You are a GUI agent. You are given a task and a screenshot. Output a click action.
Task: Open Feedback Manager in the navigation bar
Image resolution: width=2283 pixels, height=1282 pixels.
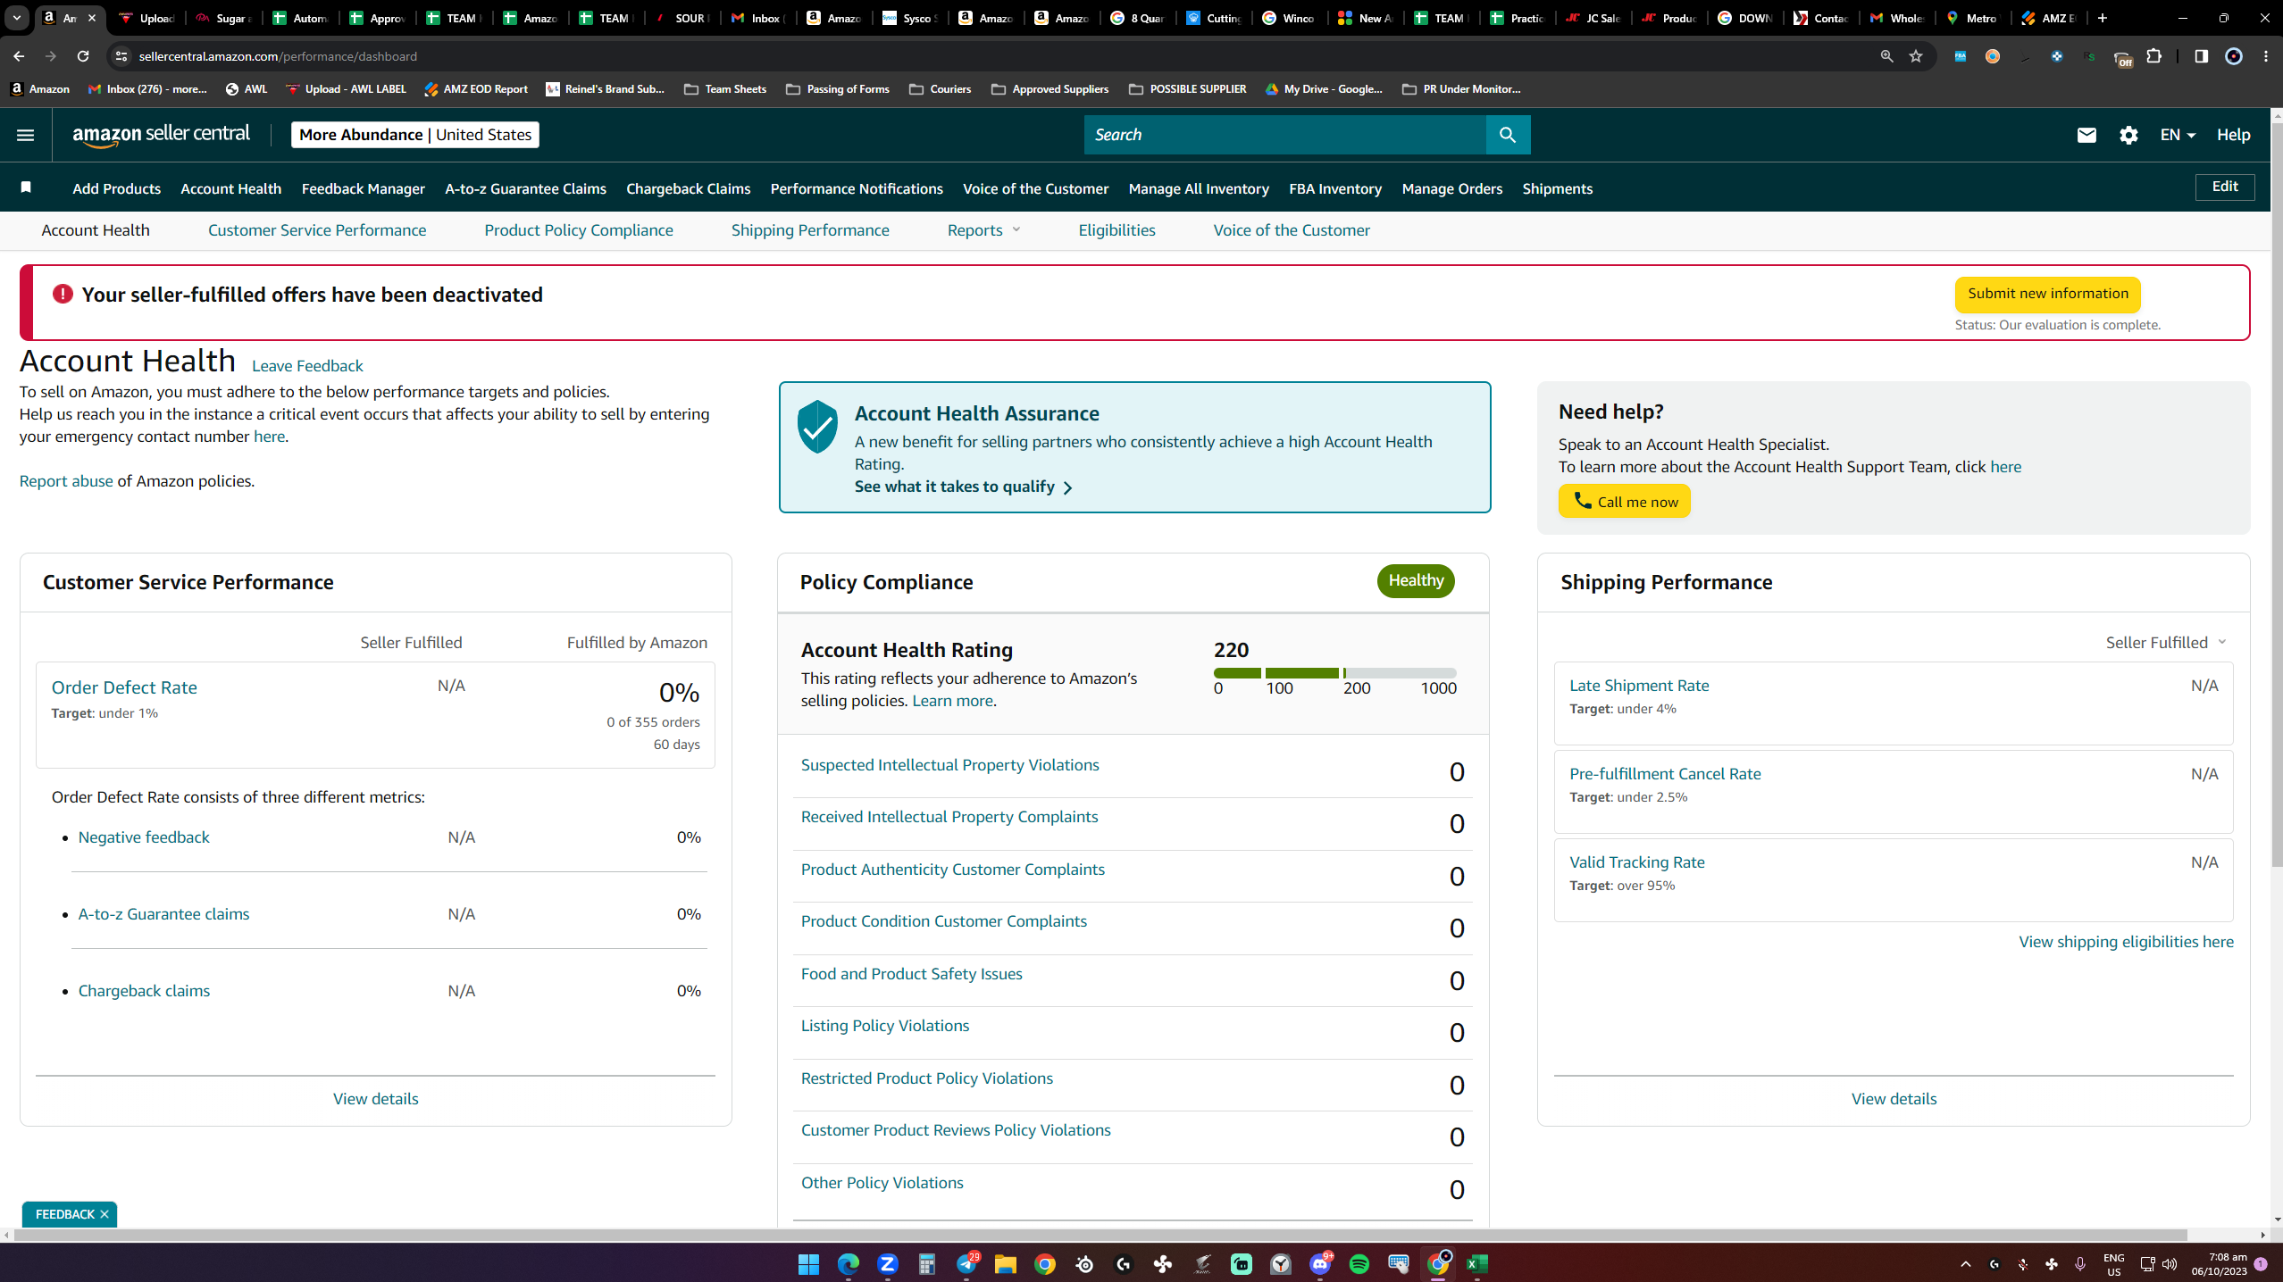tap(364, 188)
